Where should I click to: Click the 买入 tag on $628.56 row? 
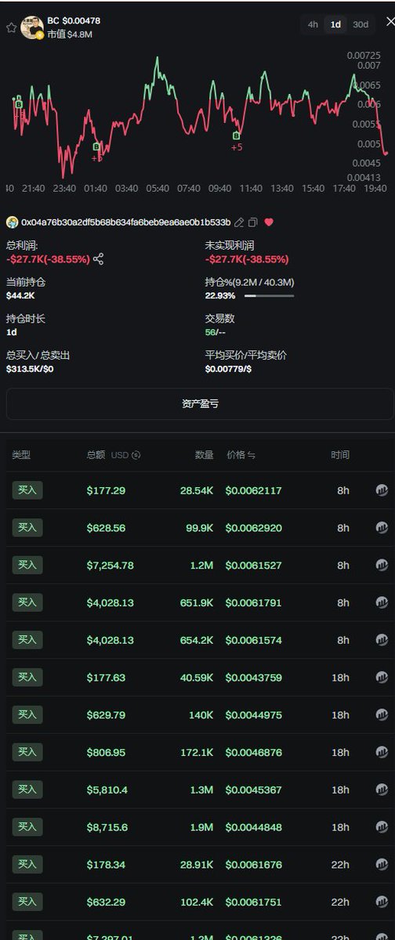click(27, 528)
